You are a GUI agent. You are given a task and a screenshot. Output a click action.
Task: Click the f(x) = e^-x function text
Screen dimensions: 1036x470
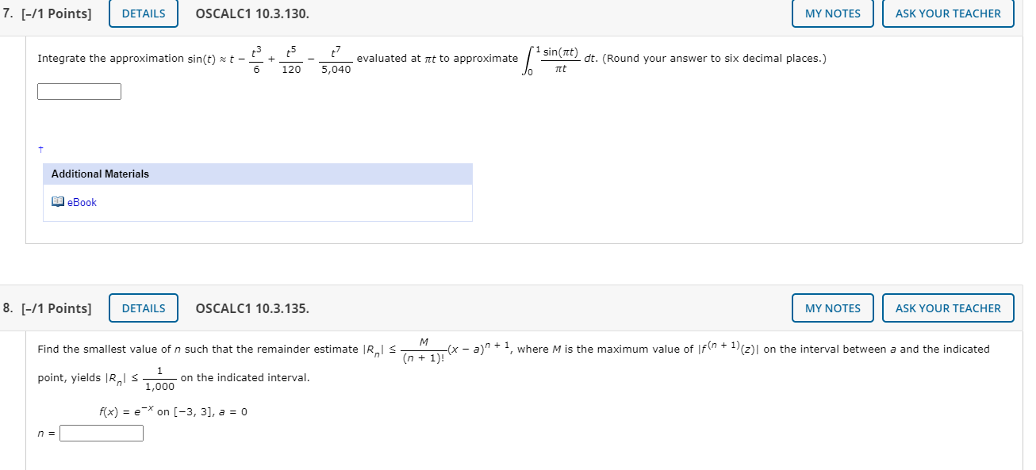(x=173, y=411)
